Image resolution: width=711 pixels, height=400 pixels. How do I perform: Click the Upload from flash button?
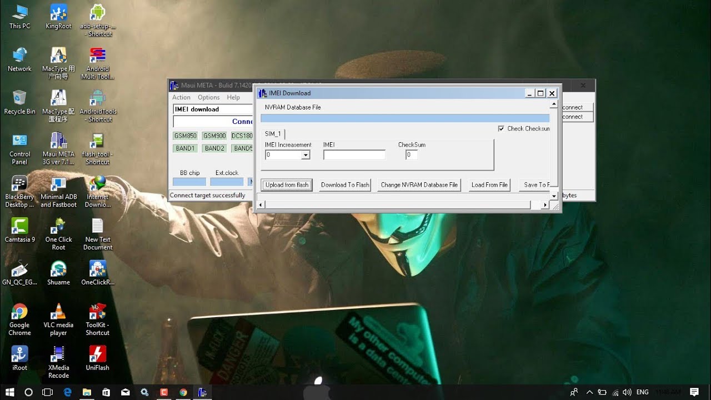(x=287, y=185)
